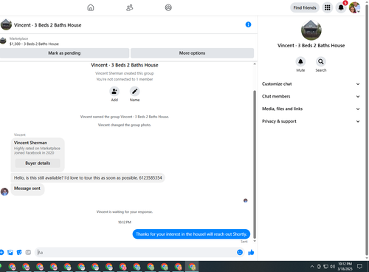
Task: Show hidden system tray icons chevron
Action: (312, 266)
